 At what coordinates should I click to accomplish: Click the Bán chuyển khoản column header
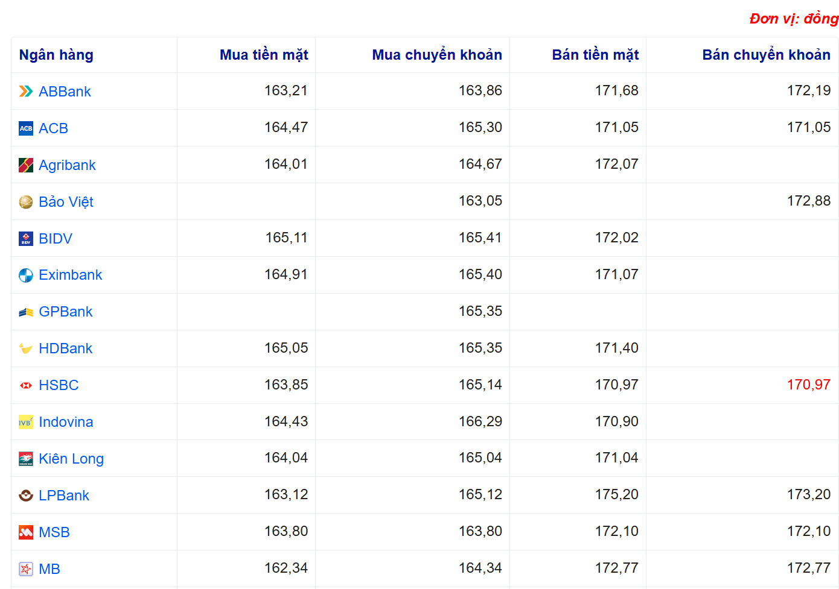pos(766,55)
